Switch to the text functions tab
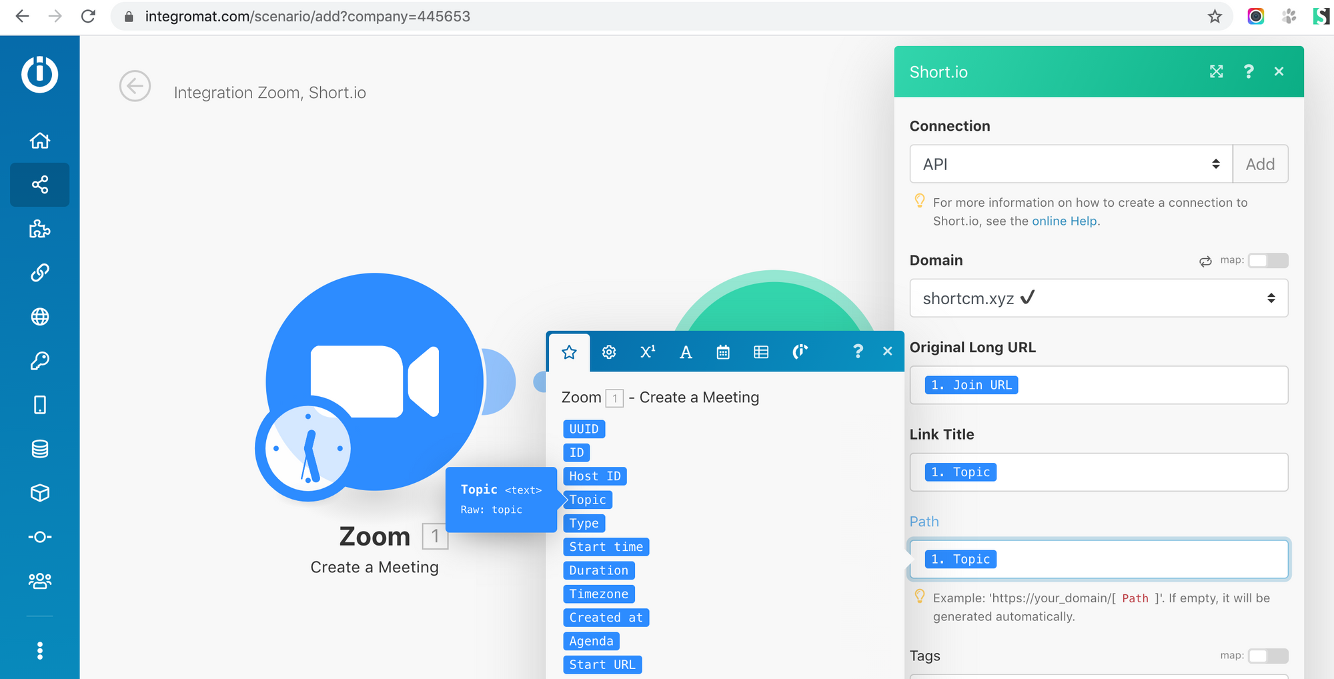 pos(686,352)
